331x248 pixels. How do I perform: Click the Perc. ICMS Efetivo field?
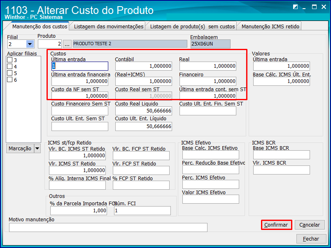click(x=211, y=184)
